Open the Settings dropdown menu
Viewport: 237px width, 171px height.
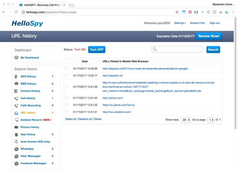pyautogui.click(x=180, y=23)
